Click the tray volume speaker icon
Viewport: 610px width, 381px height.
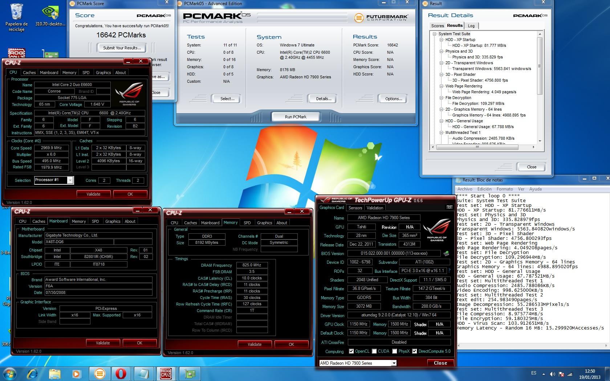tap(553, 374)
